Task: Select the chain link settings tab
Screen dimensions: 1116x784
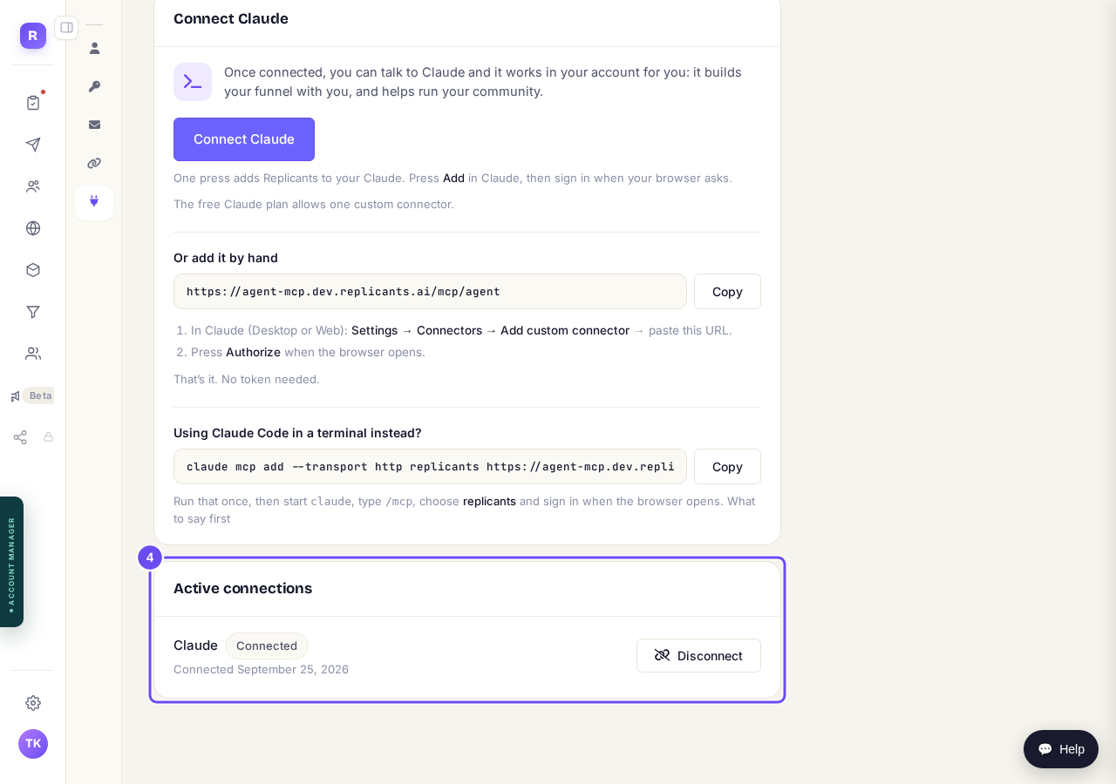Action: [x=94, y=164]
